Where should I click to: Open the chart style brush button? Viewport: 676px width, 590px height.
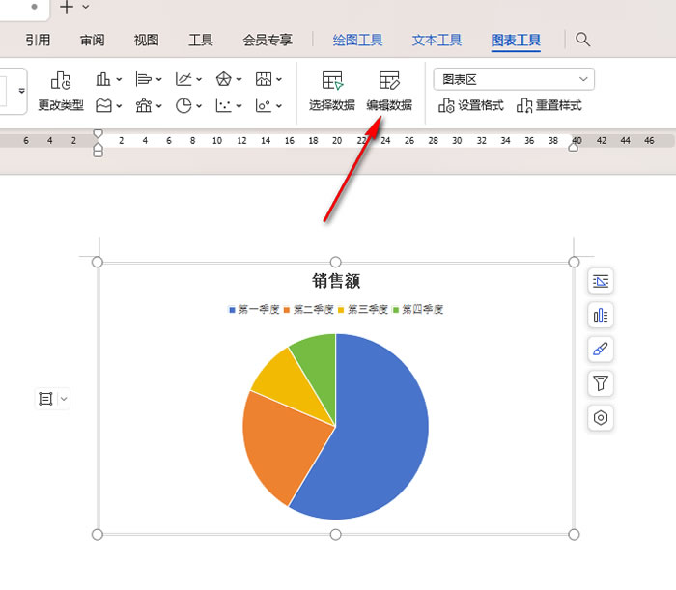coord(601,350)
